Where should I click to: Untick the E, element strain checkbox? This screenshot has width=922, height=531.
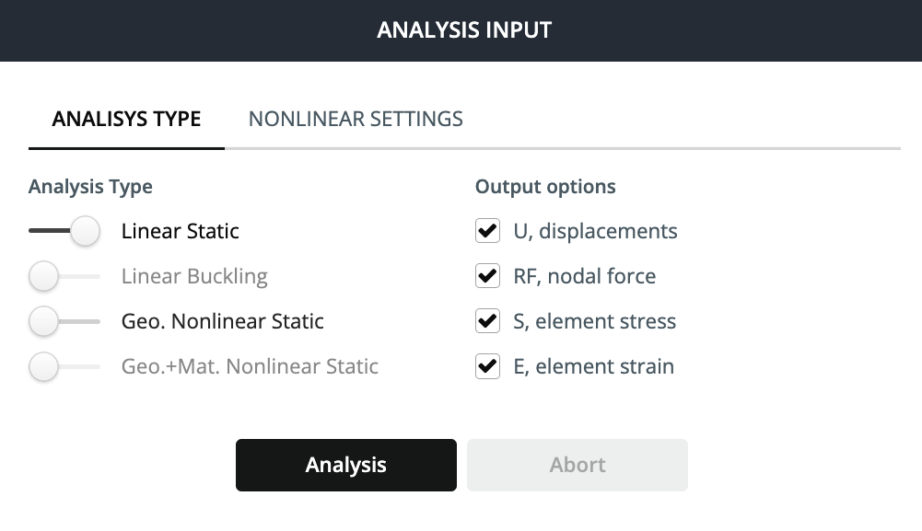pos(487,366)
